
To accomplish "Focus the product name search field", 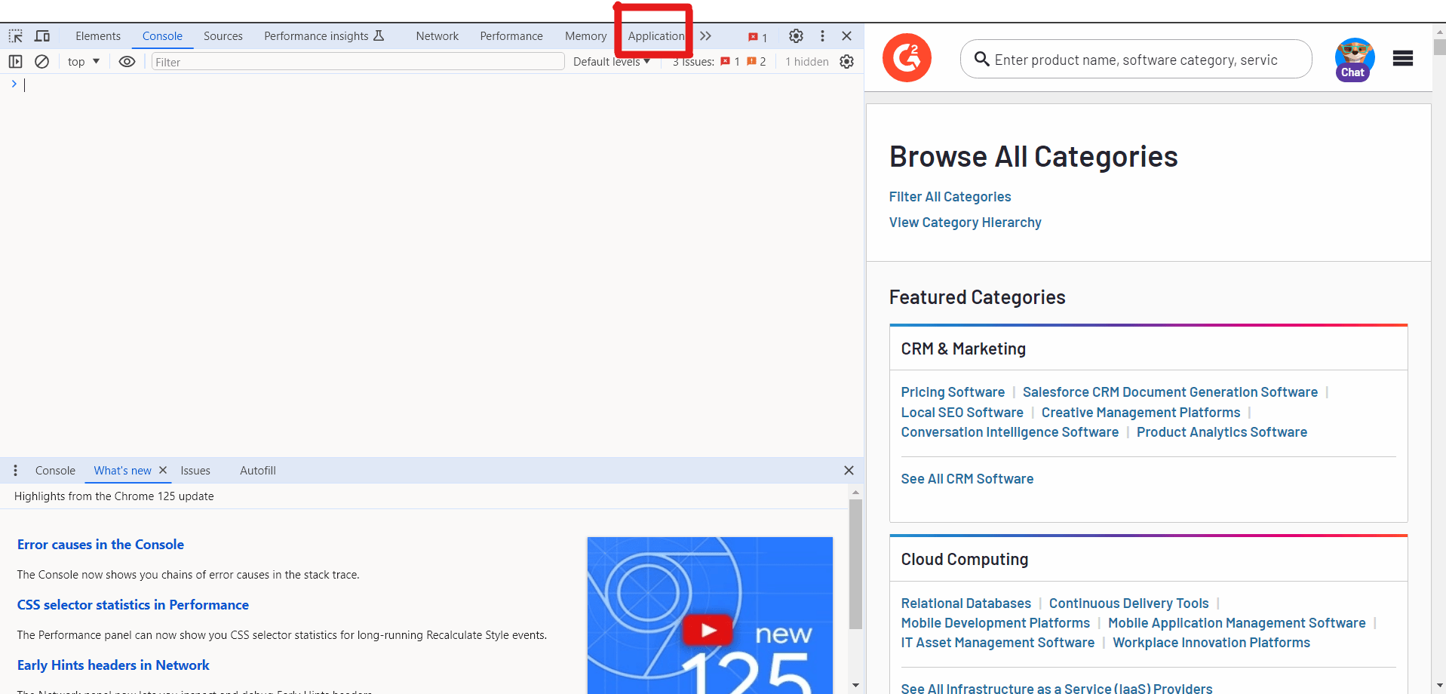I will click(1136, 60).
